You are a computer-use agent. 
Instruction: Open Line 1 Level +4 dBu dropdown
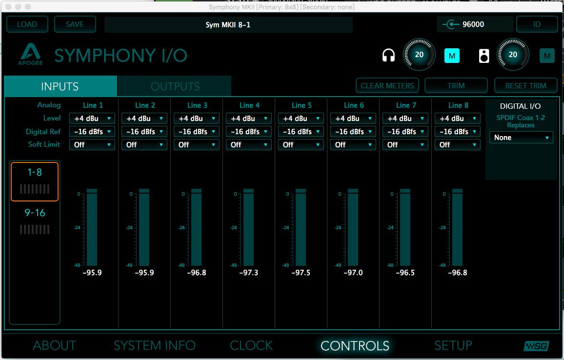tap(92, 119)
